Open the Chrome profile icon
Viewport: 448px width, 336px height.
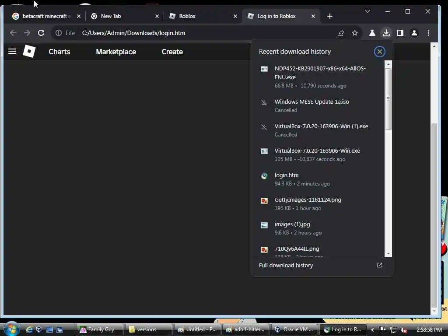click(414, 33)
